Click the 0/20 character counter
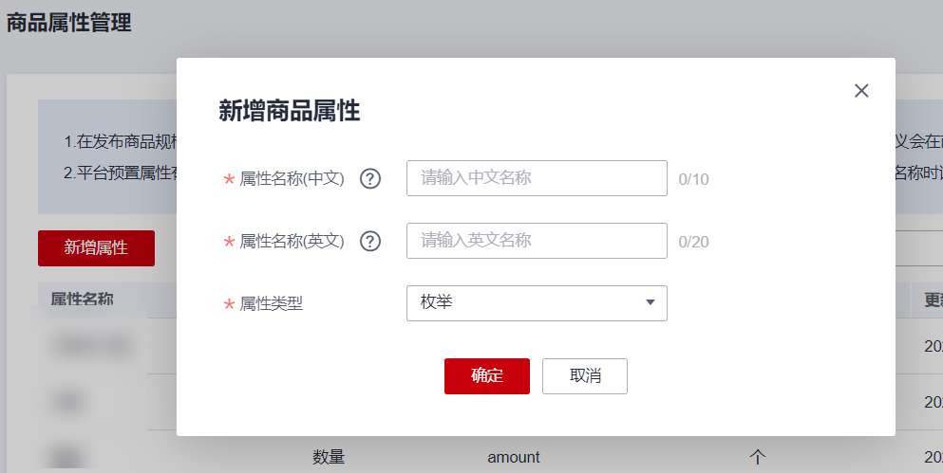Viewport: 943px width, 473px height. (x=693, y=242)
